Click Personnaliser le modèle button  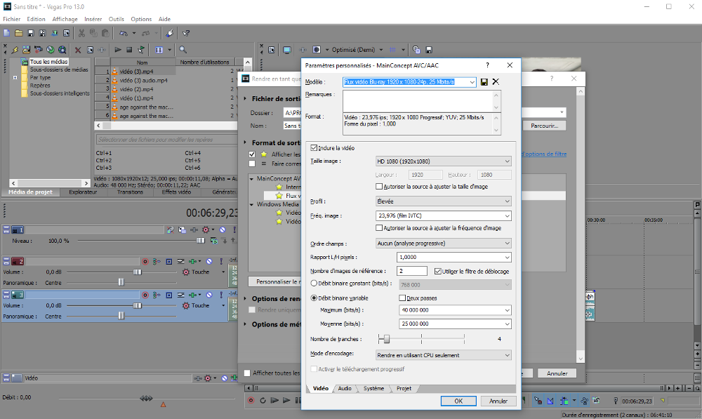[275, 281]
